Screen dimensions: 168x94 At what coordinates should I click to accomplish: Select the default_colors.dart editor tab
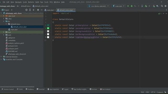coord(66,10)
